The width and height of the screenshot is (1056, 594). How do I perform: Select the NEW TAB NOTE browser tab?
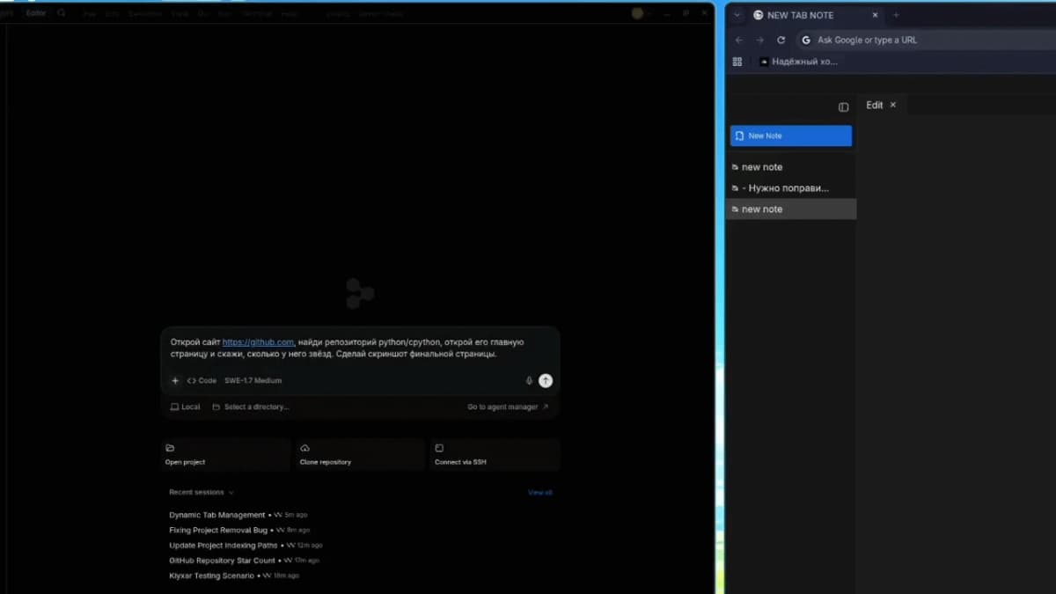coord(814,15)
